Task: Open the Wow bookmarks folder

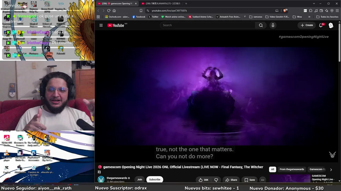Action: point(297,17)
